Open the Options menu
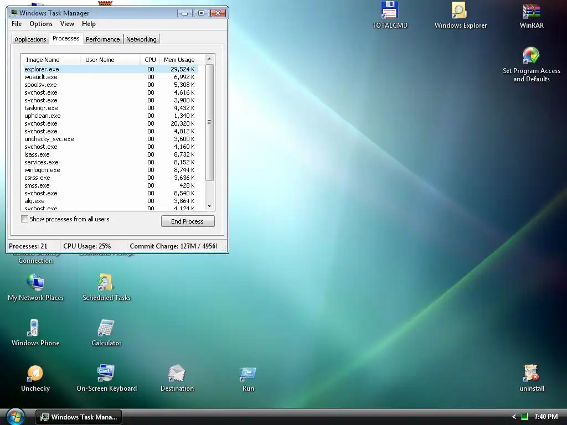567x425 pixels. (x=41, y=24)
